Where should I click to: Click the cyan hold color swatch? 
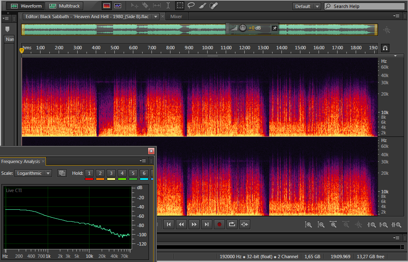tap(144, 179)
